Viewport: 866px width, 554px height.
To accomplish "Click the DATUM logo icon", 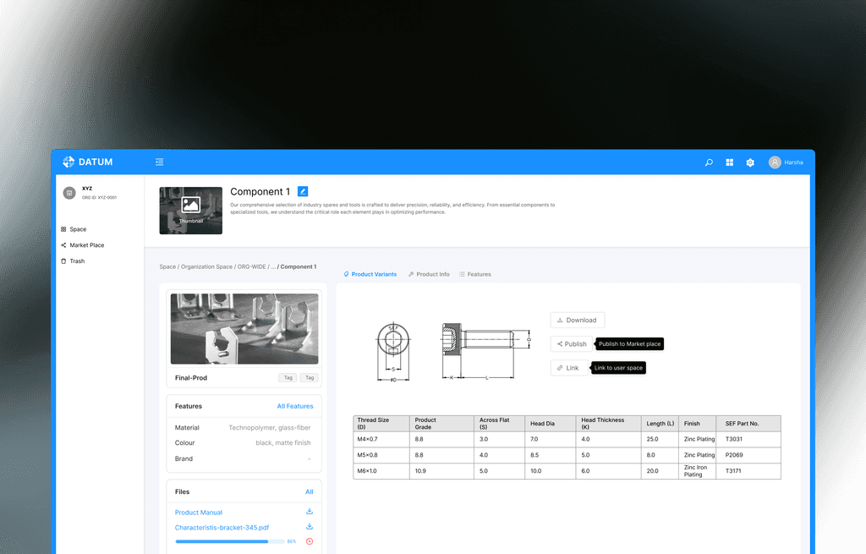I will [x=68, y=162].
